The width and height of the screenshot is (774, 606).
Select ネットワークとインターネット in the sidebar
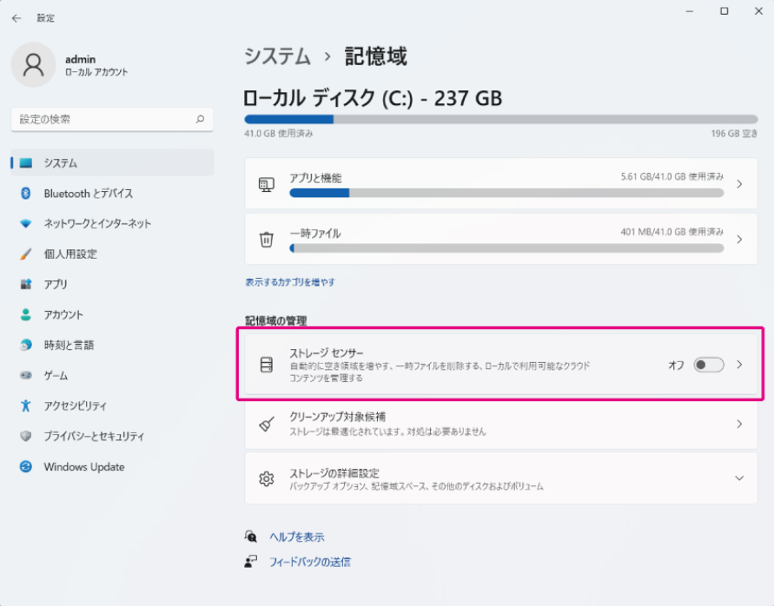click(97, 224)
